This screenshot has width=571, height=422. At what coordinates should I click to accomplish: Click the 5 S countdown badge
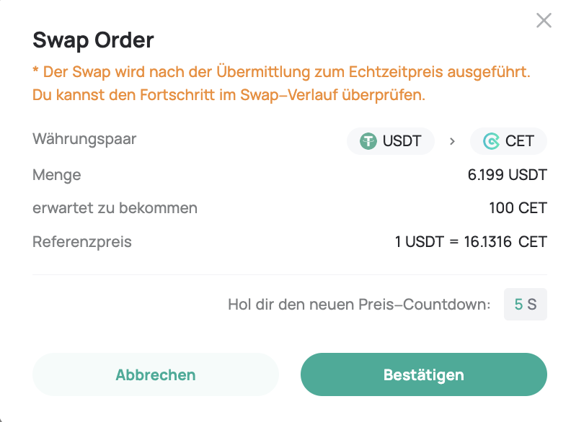pyautogui.click(x=526, y=304)
